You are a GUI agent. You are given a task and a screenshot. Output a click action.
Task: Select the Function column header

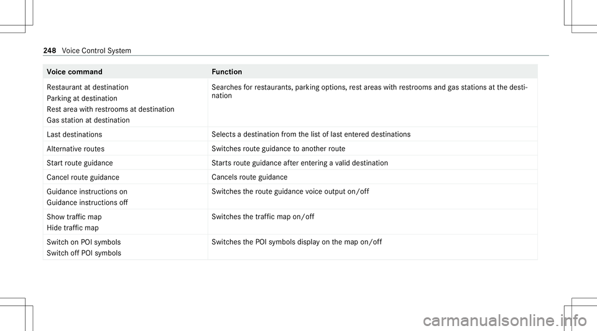click(x=227, y=72)
